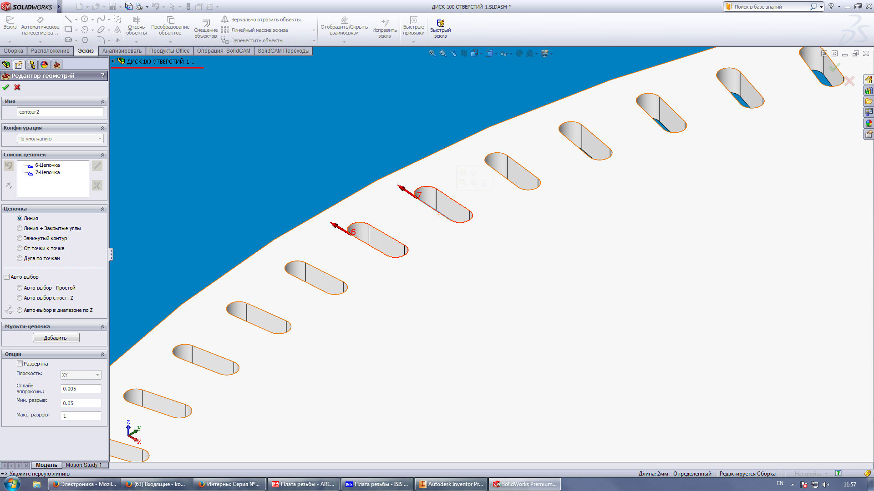Screen dimensions: 874x491
Task: Click Convert Entities (Преобразование объектов) tool
Action: 170,20
